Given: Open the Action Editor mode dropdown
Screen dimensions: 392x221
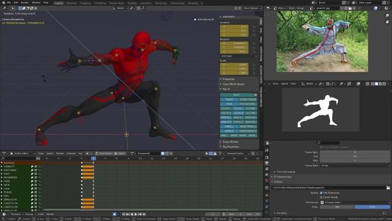Looking at the screenshot, I should [23, 153].
